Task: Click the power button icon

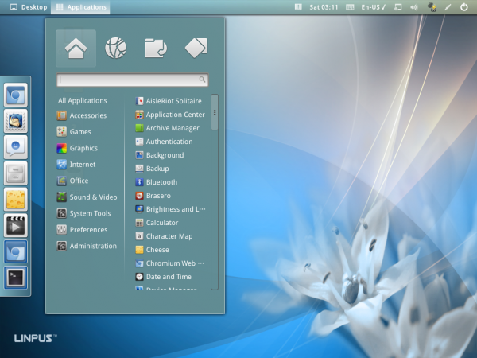Action: pyautogui.click(x=463, y=6)
